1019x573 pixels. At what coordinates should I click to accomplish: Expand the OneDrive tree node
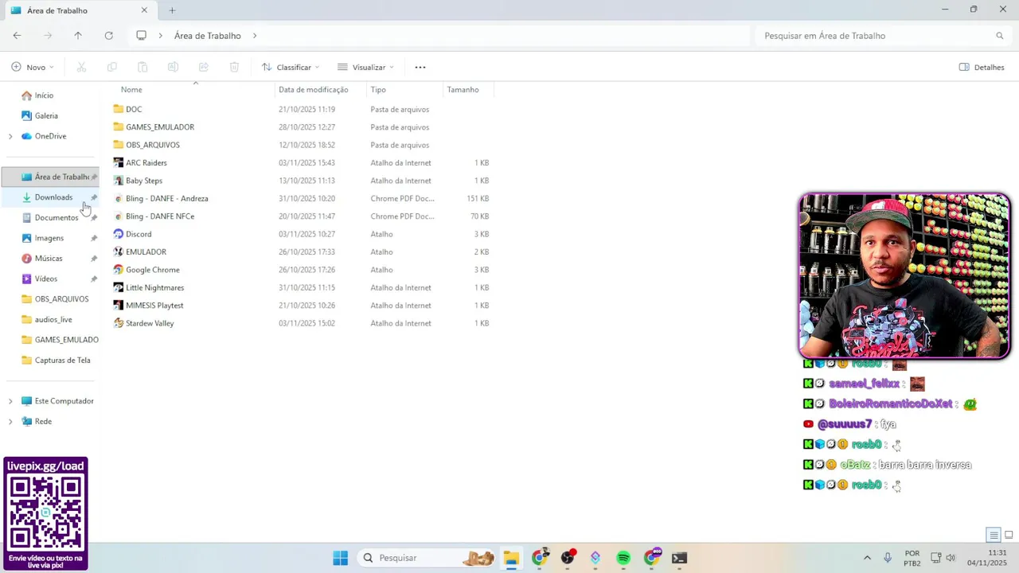point(10,136)
